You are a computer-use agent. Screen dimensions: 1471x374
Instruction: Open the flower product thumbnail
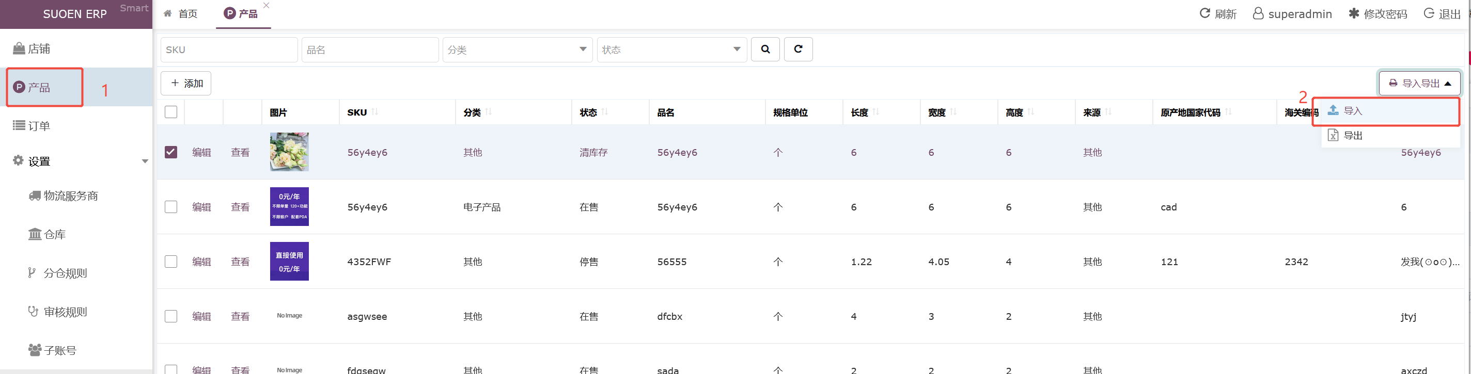tap(290, 152)
